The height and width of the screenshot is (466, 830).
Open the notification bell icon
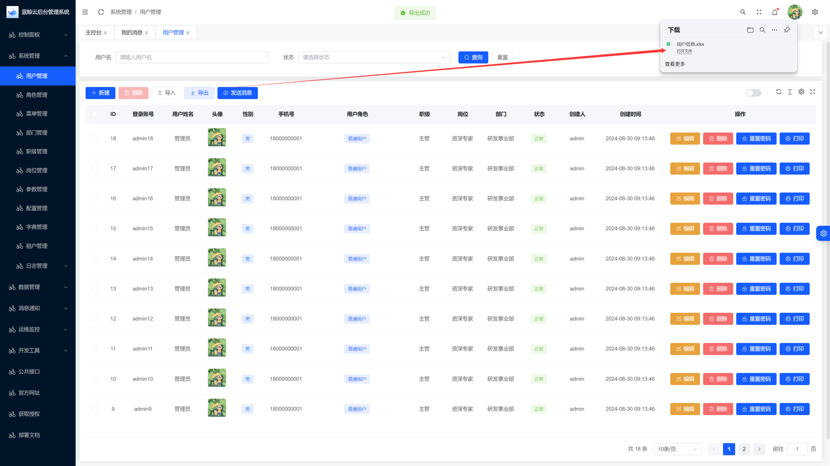coord(775,12)
